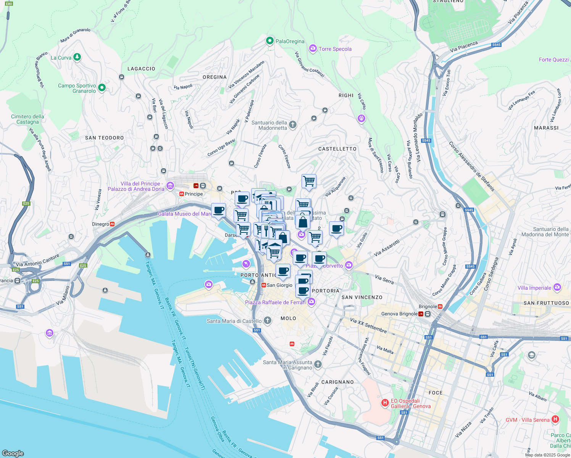Select the Torre Specola camera icon
This screenshot has width=571, height=458.
[313, 48]
